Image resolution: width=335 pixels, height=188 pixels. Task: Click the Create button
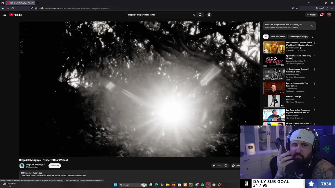pos(311,15)
